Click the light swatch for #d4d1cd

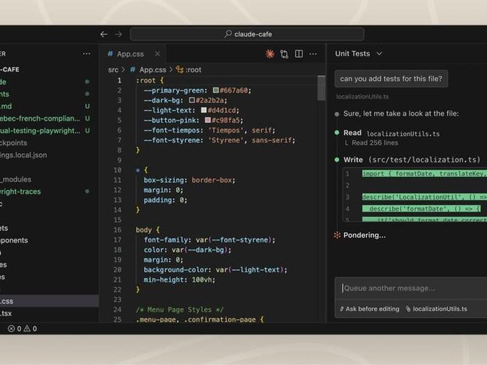[204, 110]
